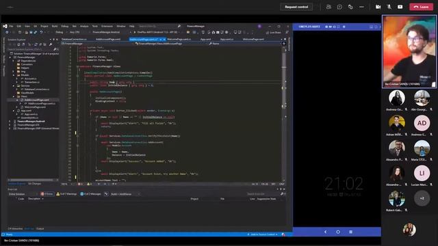Viewport: 438px width, 246px height.
Task: Start debugging on the OnePlus device
Action: coord(157,32)
